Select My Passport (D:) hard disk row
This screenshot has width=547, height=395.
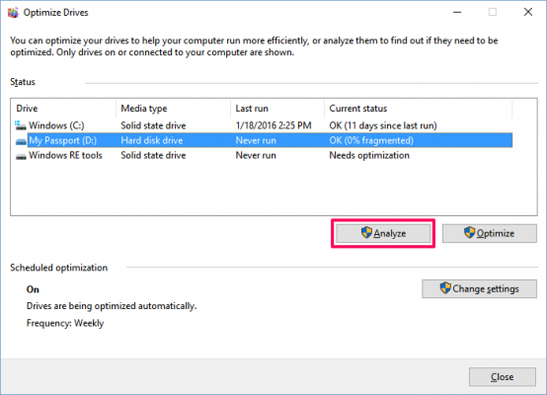pos(264,140)
